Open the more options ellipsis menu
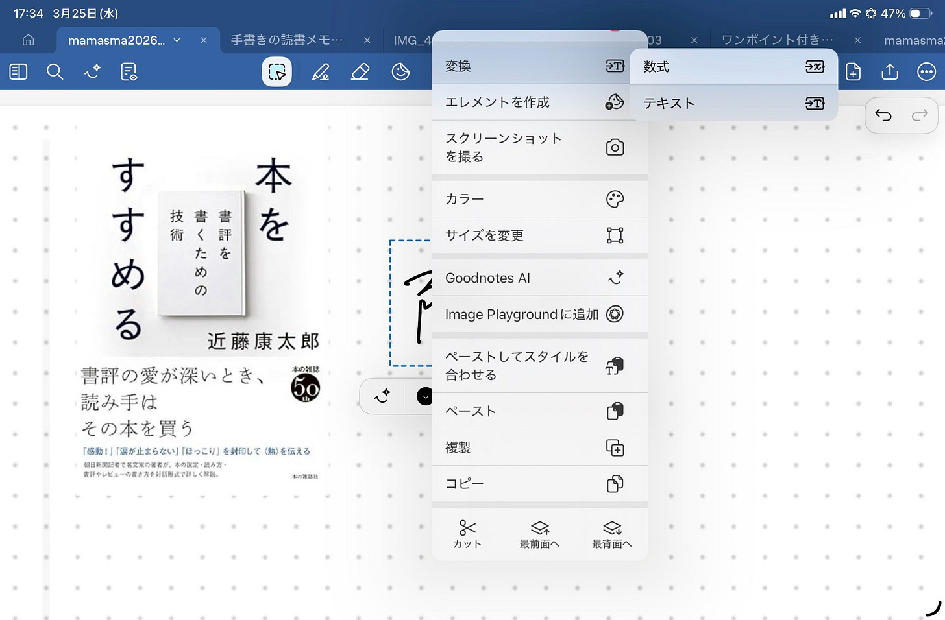This screenshot has width=945, height=620. tap(927, 72)
